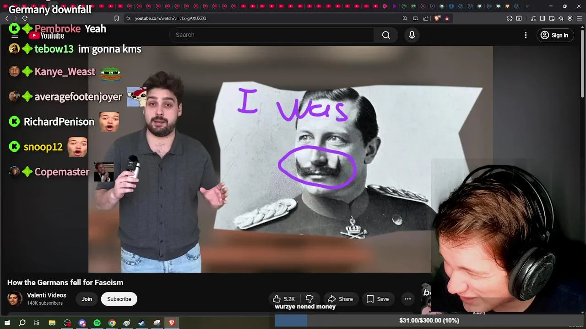The height and width of the screenshot is (329, 586).
Task: Like the video with thumbs up 5.2K
Action: (284, 299)
